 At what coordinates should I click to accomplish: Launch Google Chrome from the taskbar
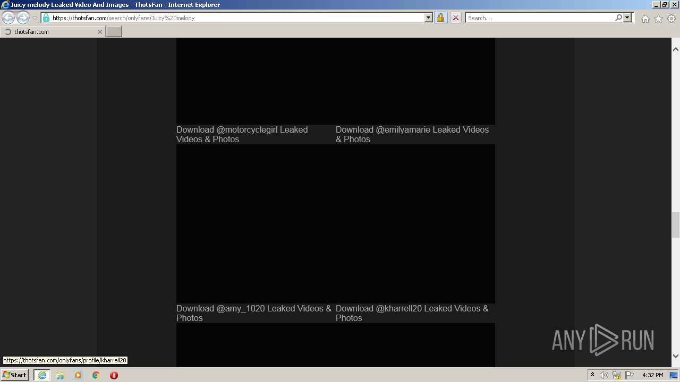[x=96, y=375]
